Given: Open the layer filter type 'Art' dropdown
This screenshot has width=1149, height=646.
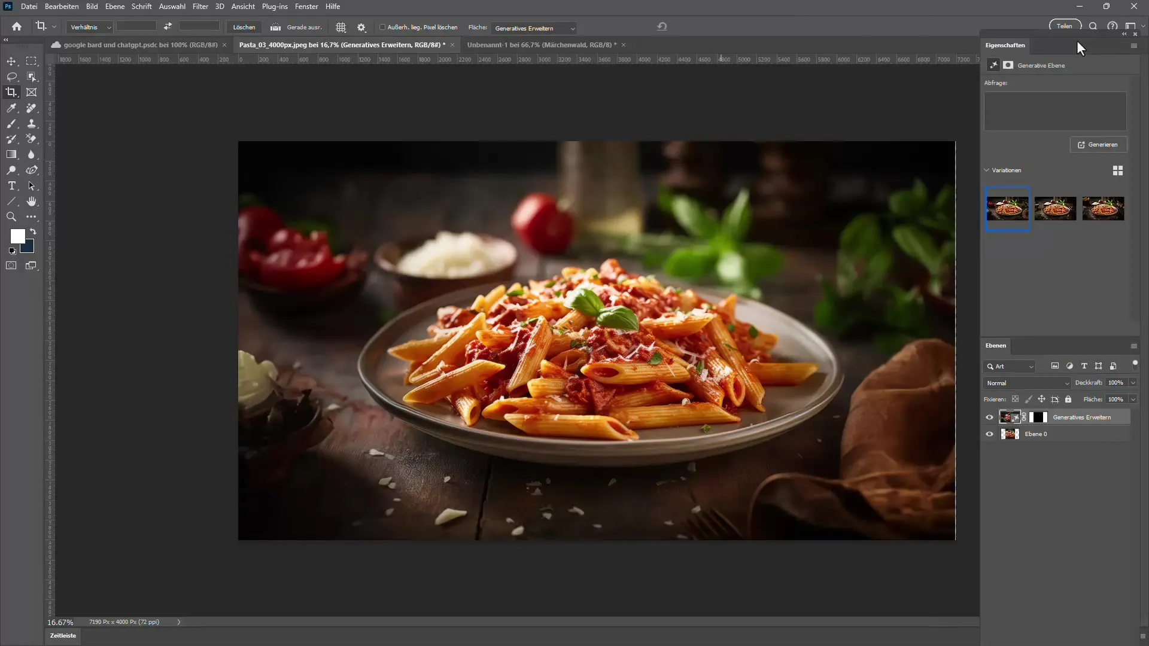Looking at the screenshot, I should [x=1009, y=367].
